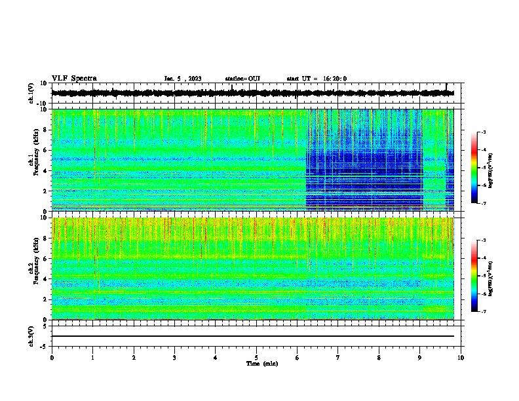Image resolution: width=519 pixels, height=401 pixels.
Task: Click the flat ch.3 voltage line
Action: click(252, 336)
